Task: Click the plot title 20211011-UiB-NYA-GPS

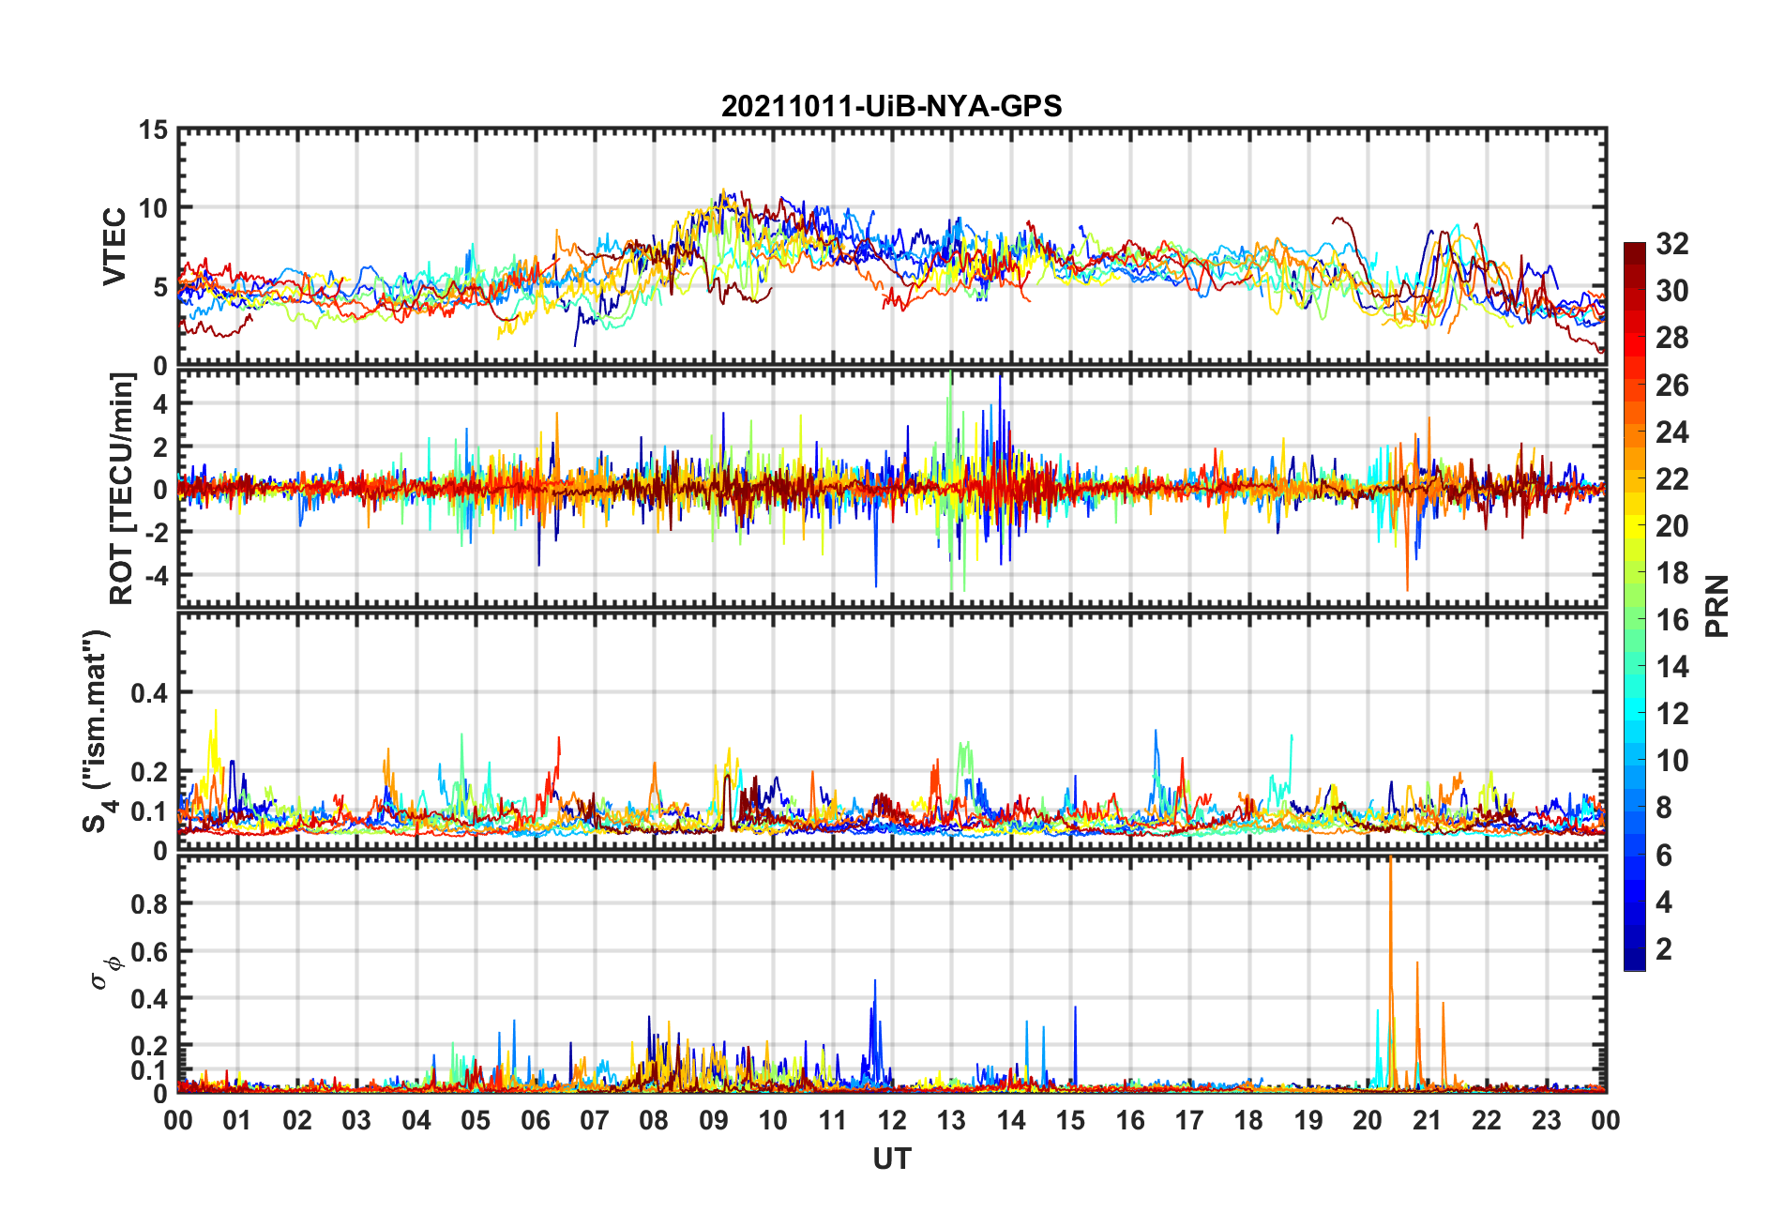Action: [x=891, y=106]
